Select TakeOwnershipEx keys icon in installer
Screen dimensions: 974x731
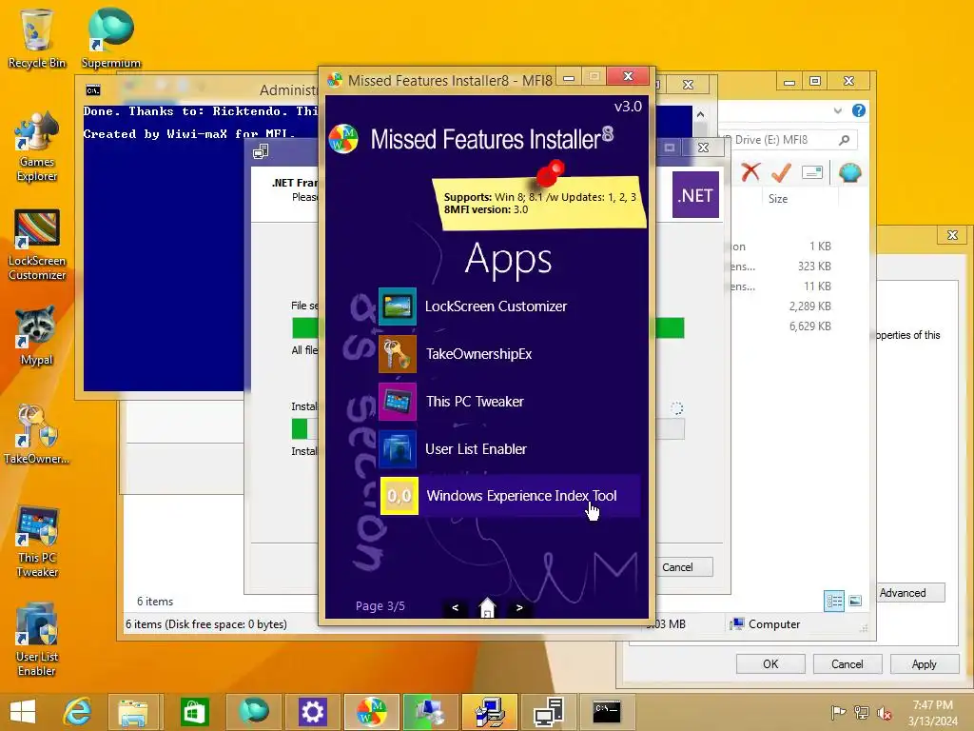point(398,354)
